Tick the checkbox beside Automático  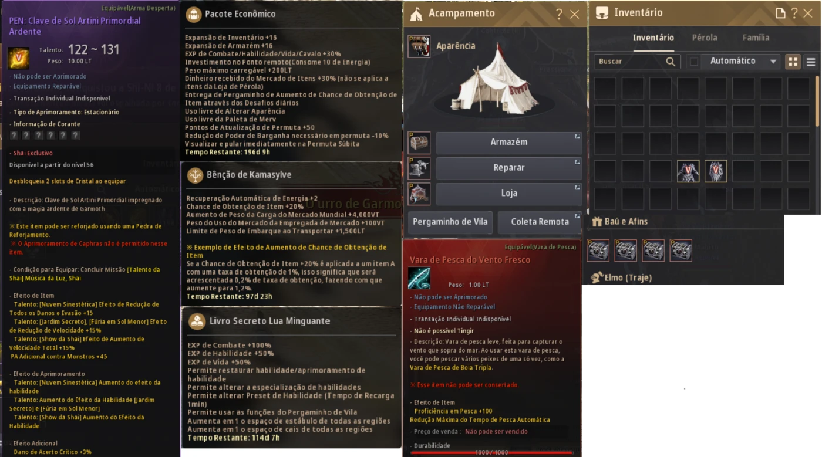[x=694, y=62]
